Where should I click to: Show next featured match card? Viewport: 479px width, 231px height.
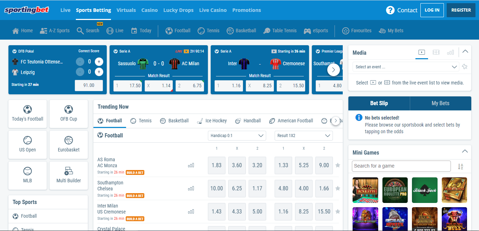[334, 70]
